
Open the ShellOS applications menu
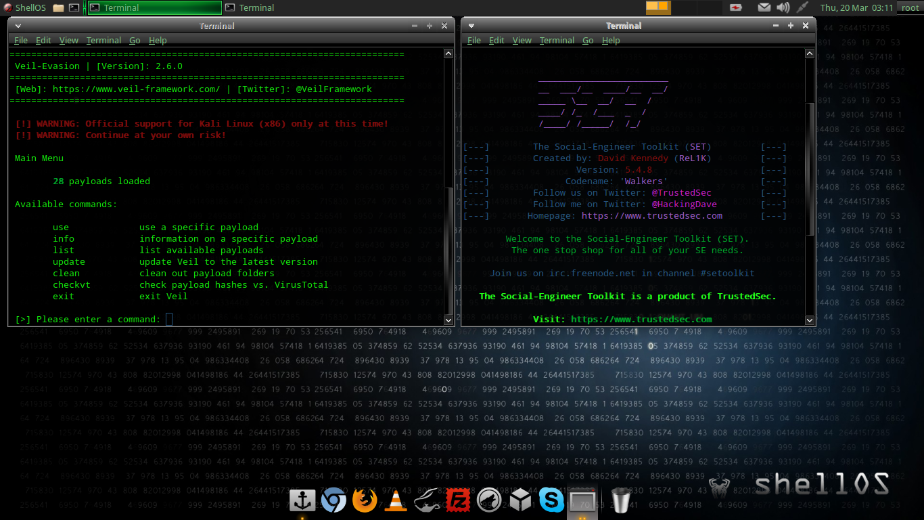pyautogui.click(x=24, y=7)
